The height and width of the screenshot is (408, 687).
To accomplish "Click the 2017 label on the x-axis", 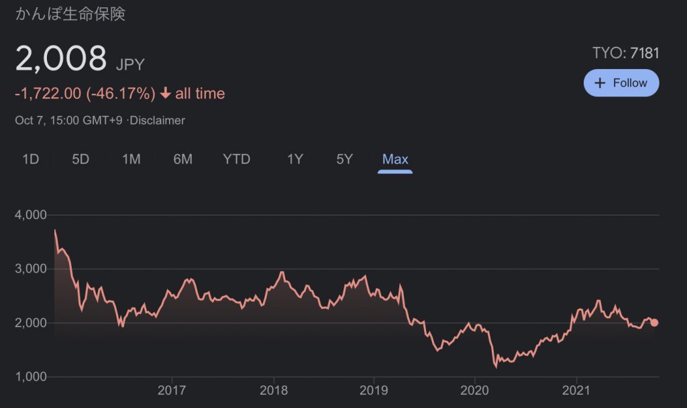I will click(172, 391).
